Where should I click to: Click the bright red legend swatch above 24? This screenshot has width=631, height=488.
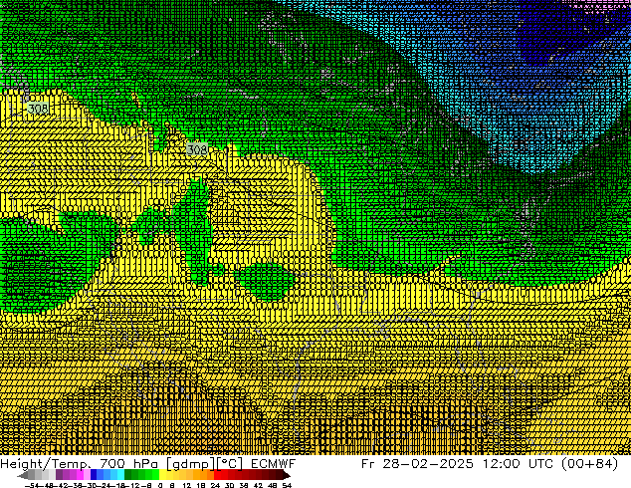click(x=218, y=474)
